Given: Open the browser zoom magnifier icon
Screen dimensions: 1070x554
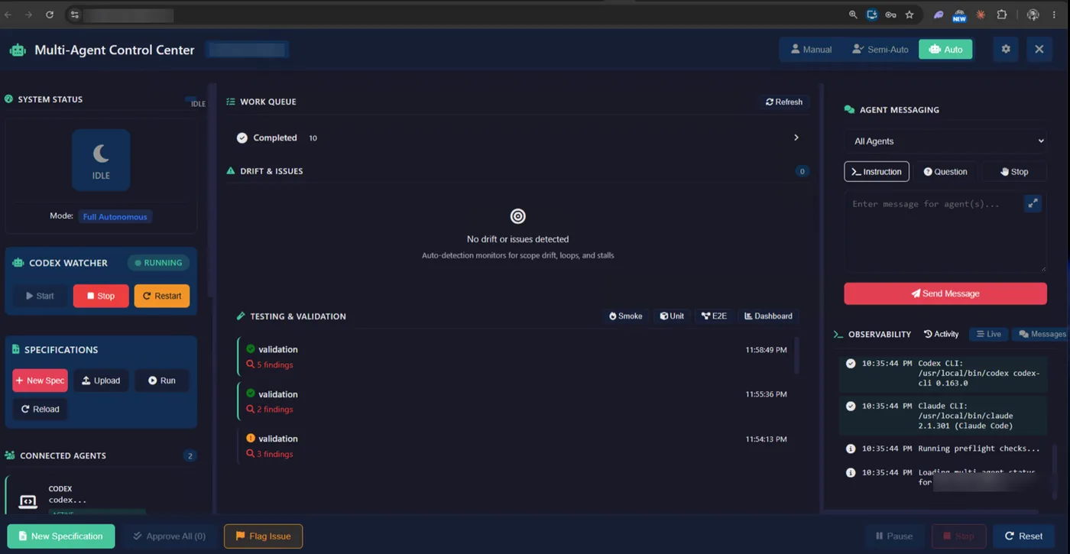Looking at the screenshot, I should tap(853, 15).
